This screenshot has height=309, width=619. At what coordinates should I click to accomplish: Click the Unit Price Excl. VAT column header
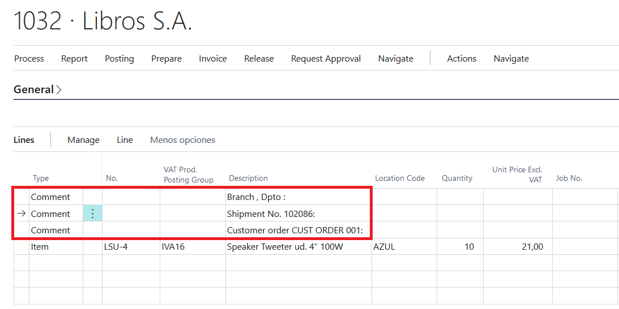tap(517, 175)
